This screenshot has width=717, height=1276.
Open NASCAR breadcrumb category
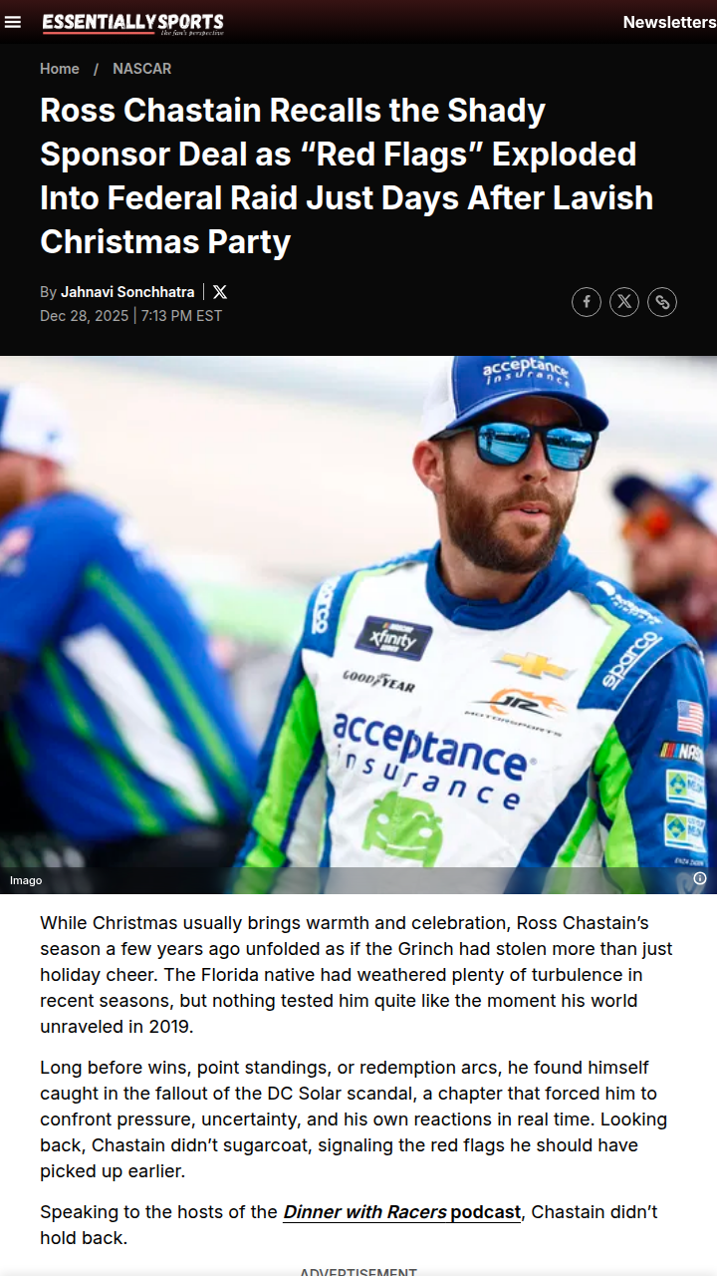coord(142,69)
